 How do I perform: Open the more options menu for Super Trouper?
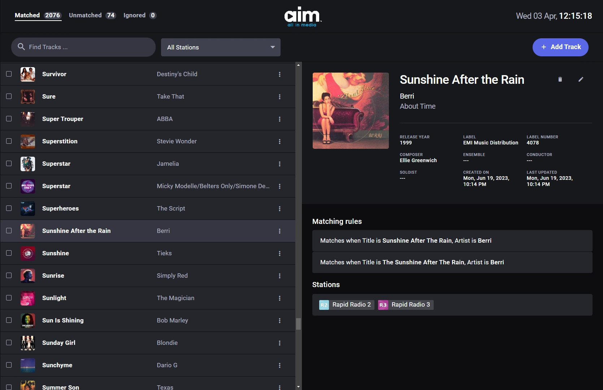point(279,119)
